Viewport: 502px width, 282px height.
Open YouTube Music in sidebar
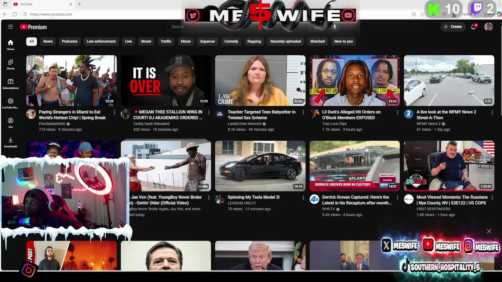(x=11, y=103)
